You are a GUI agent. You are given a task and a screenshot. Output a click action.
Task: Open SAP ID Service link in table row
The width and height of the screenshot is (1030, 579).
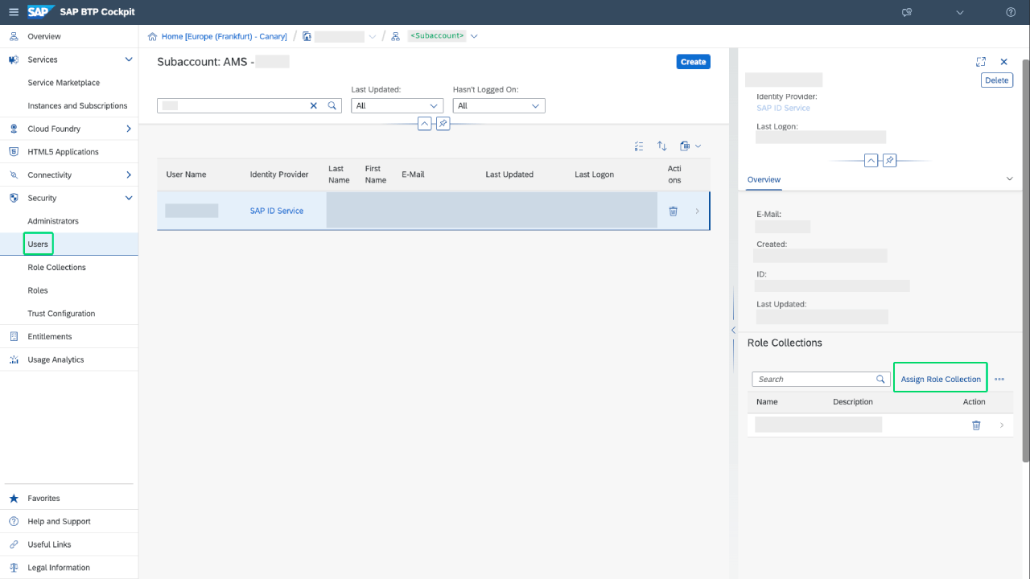(277, 211)
